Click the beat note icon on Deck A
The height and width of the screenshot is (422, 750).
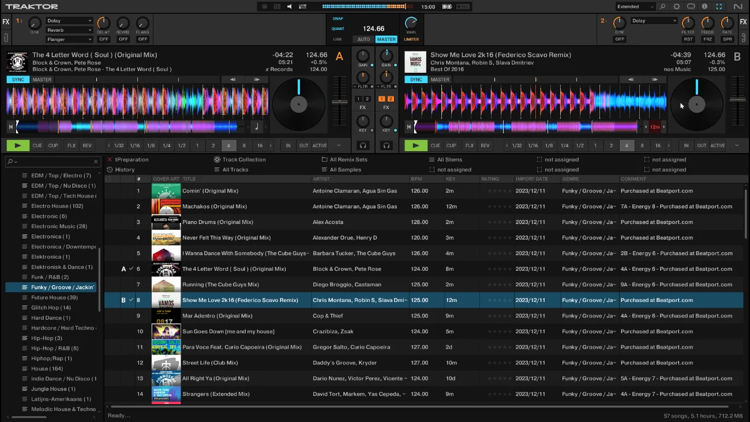click(x=257, y=126)
